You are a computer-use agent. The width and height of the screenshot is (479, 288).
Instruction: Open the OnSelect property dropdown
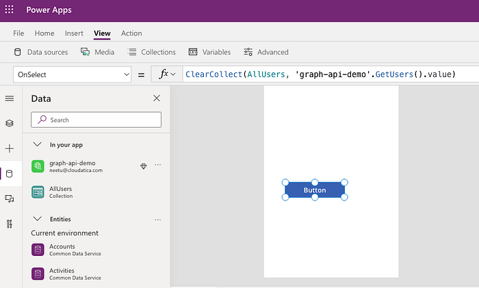tap(72, 74)
